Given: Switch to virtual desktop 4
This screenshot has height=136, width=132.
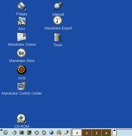Looking at the screenshot, I should 106,133.
